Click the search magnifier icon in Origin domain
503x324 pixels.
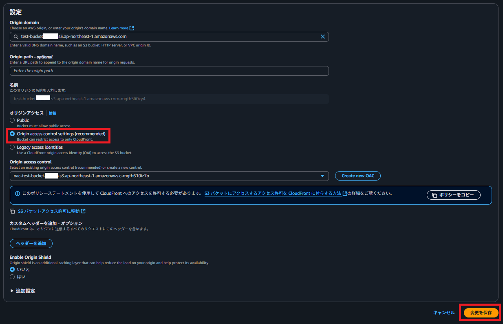(16, 37)
